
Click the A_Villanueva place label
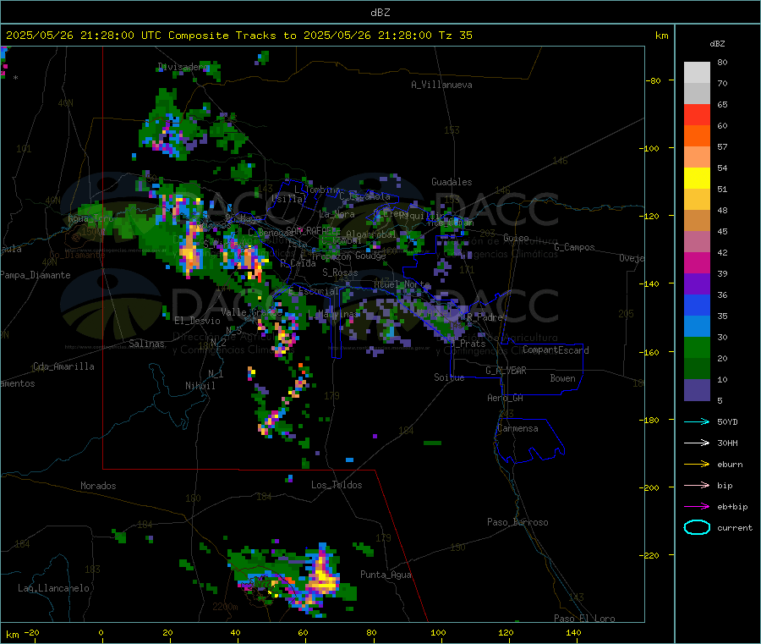click(x=441, y=85)
